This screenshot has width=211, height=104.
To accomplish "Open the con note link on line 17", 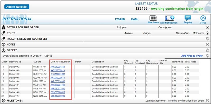I will tap(58, 70).
